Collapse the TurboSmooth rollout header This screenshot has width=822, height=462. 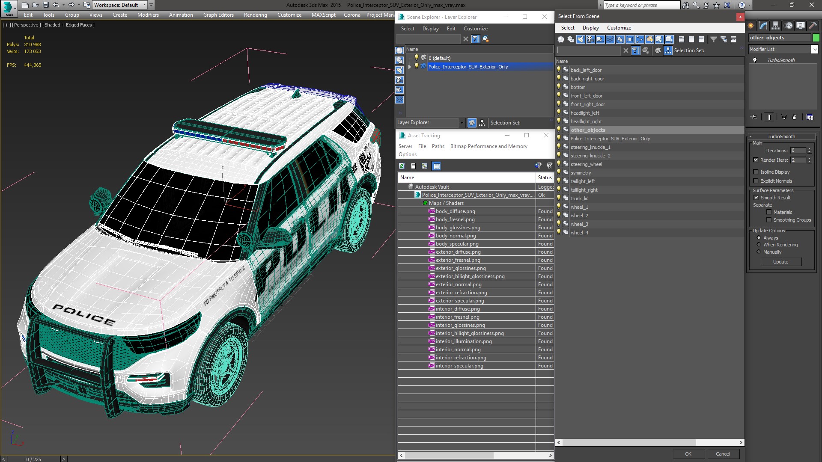781,136
